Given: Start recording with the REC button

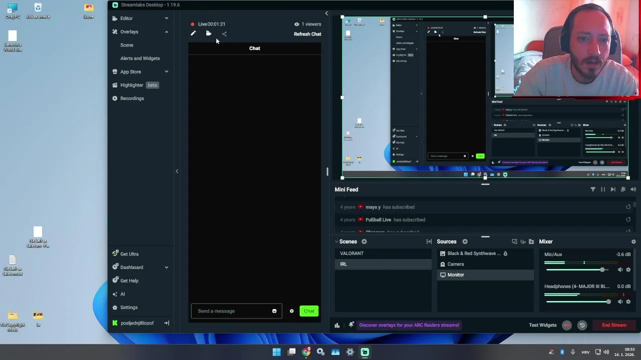Looking at the screenshot, I should click(567, 325).
